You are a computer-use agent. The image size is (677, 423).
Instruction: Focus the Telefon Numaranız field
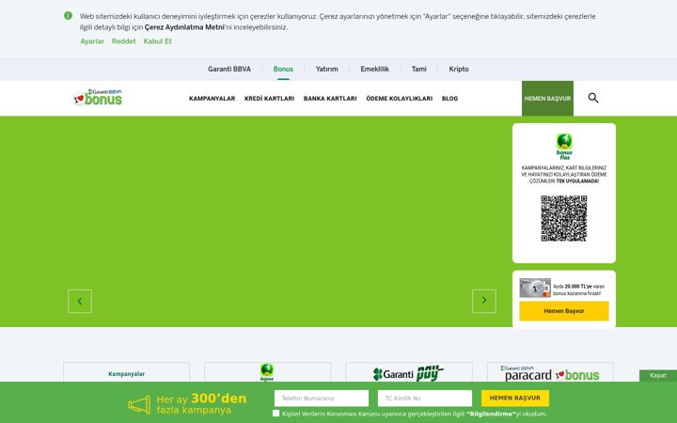tap(322, 398)
